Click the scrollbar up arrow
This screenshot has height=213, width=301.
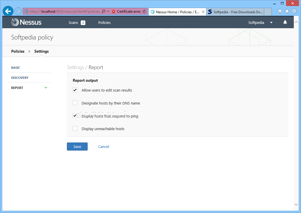pos(296,22)
